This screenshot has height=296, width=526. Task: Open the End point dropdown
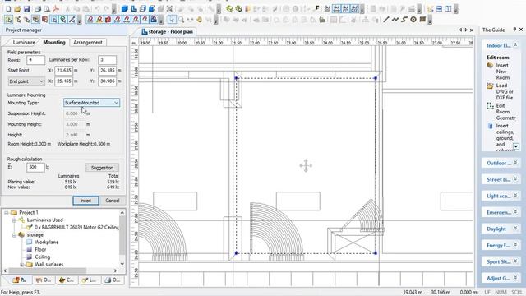26,81
